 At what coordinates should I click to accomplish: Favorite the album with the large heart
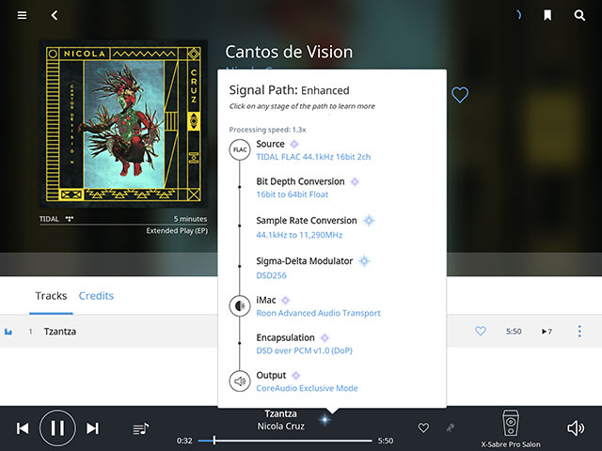tap(460, 95)
